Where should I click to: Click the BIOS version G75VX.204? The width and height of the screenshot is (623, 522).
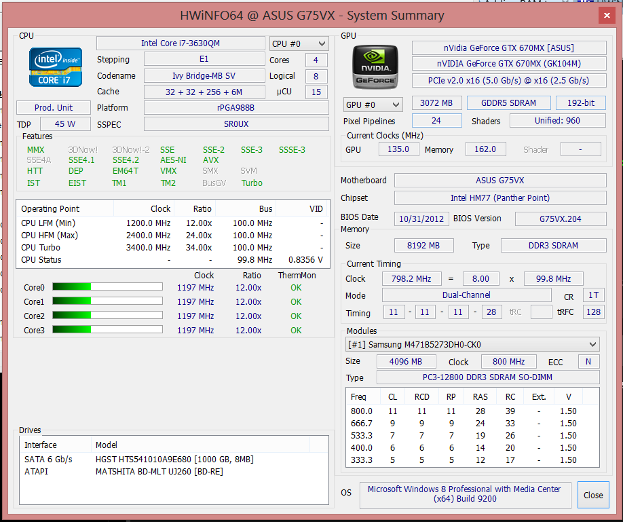tap(561, 219)
